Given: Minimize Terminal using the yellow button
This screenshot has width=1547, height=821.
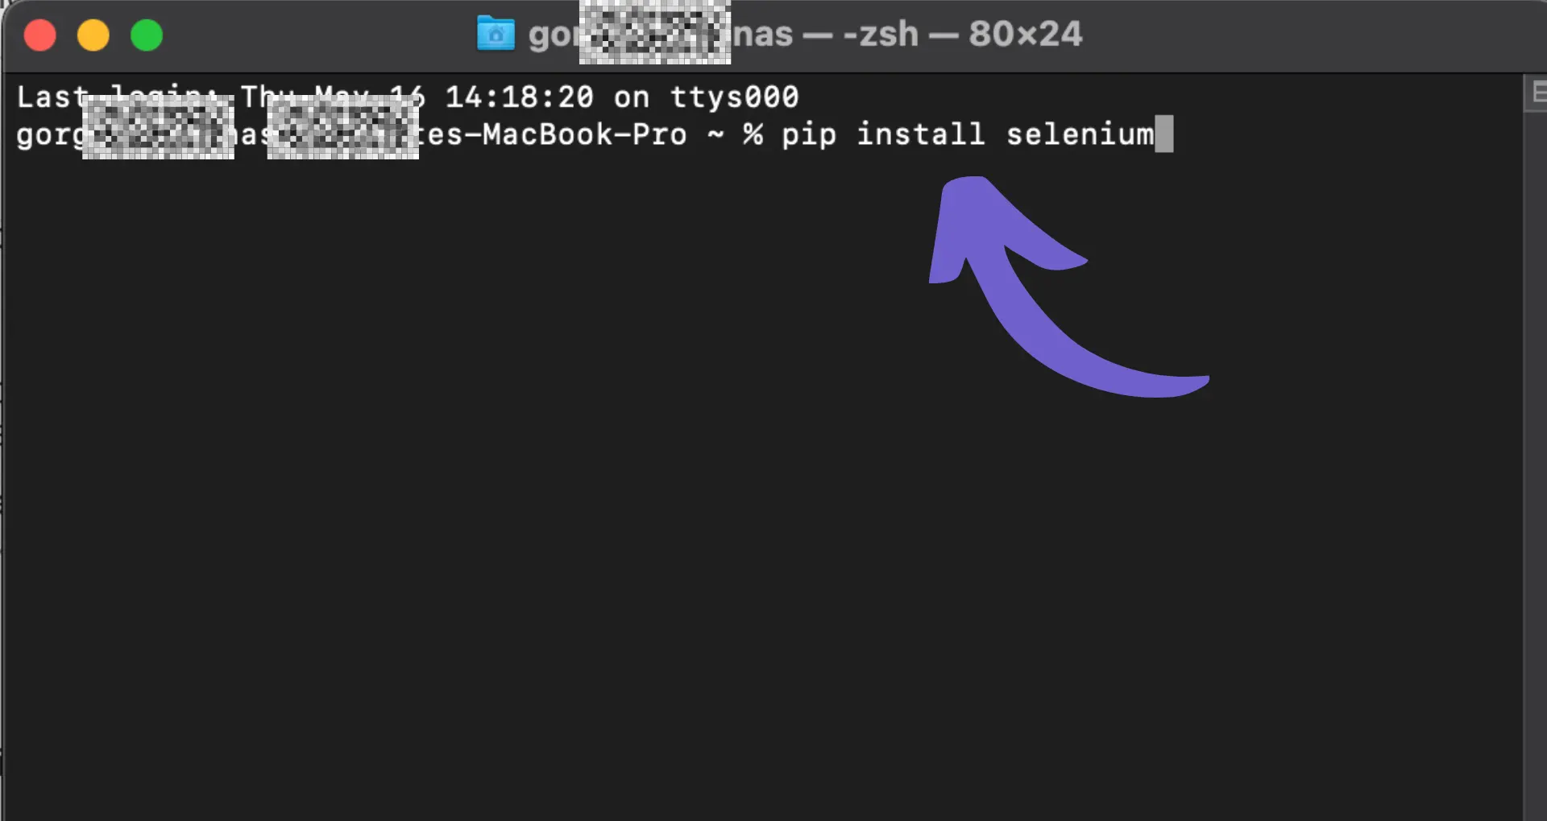Looking at the screenshot, I should tap(93, 35).
